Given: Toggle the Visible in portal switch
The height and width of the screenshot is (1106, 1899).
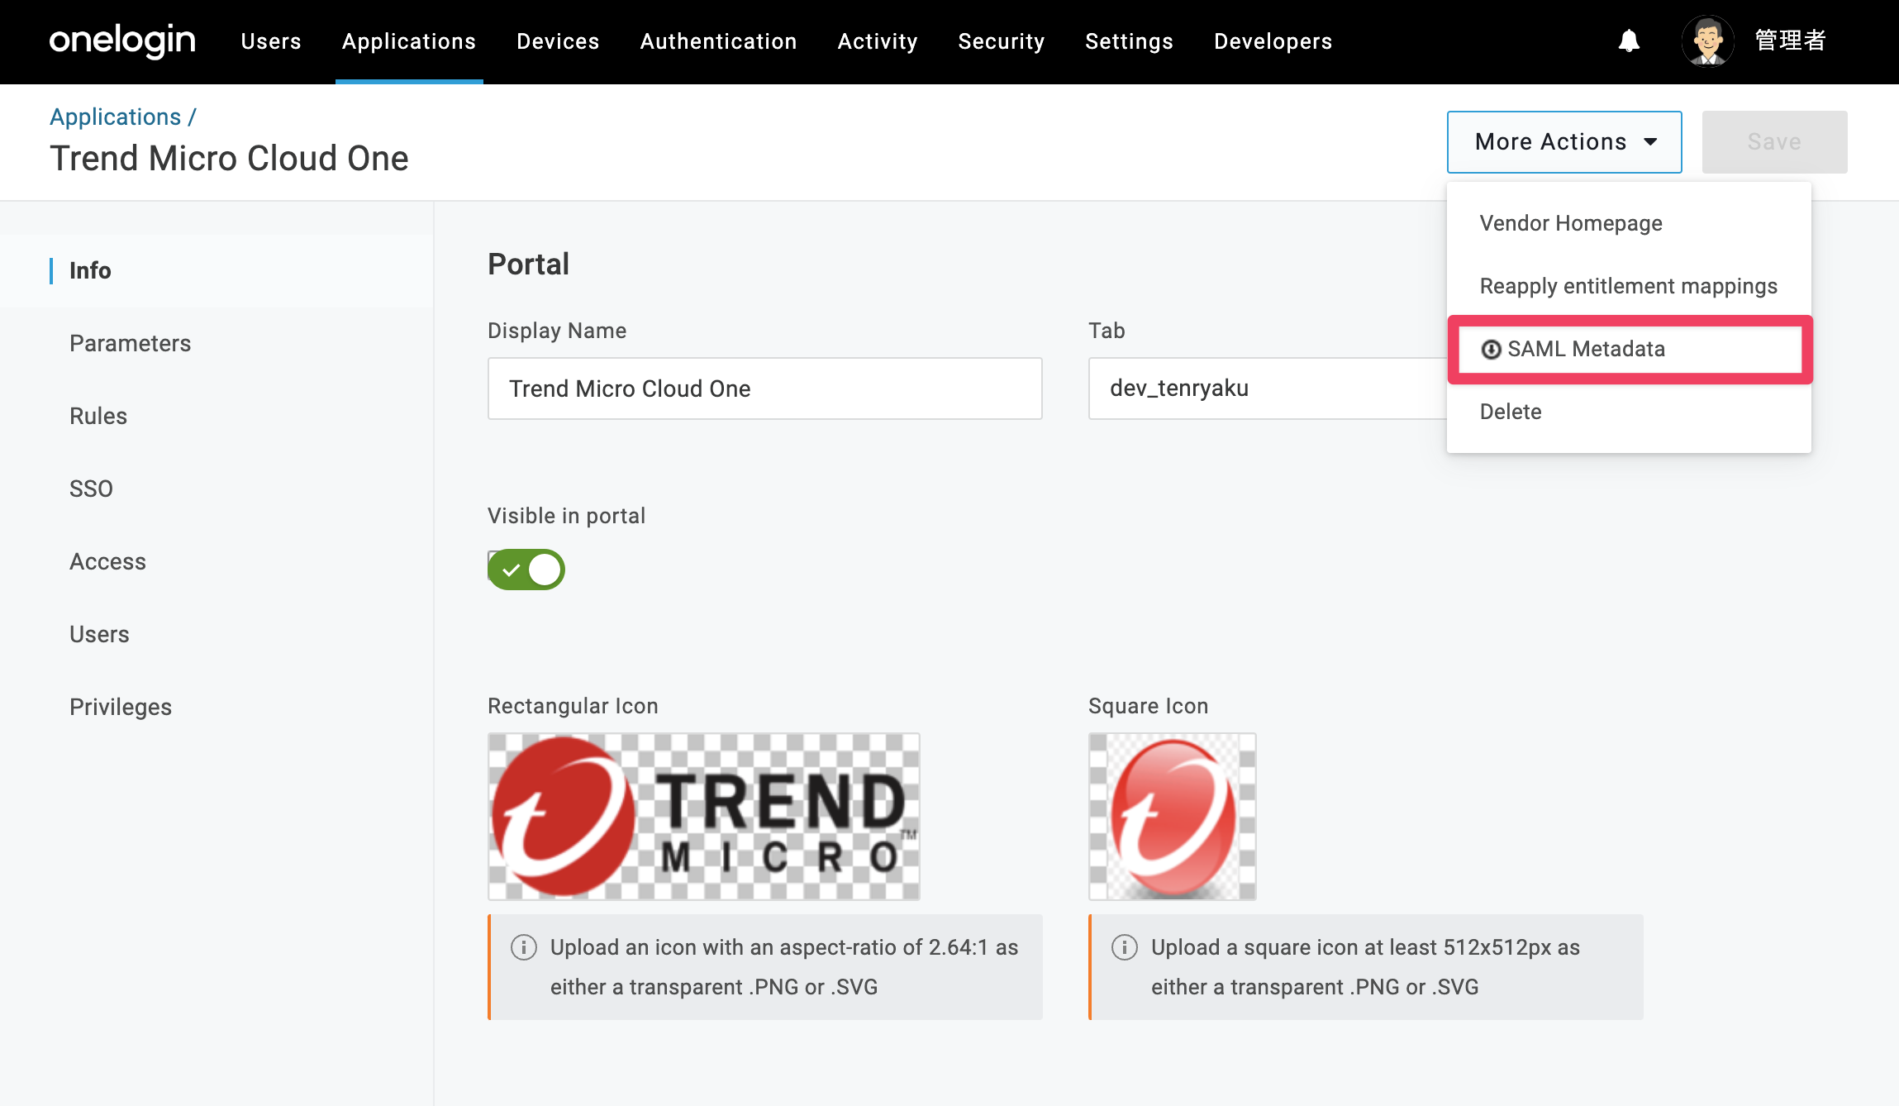Looking at the screenshot, I should coord(526,570).
